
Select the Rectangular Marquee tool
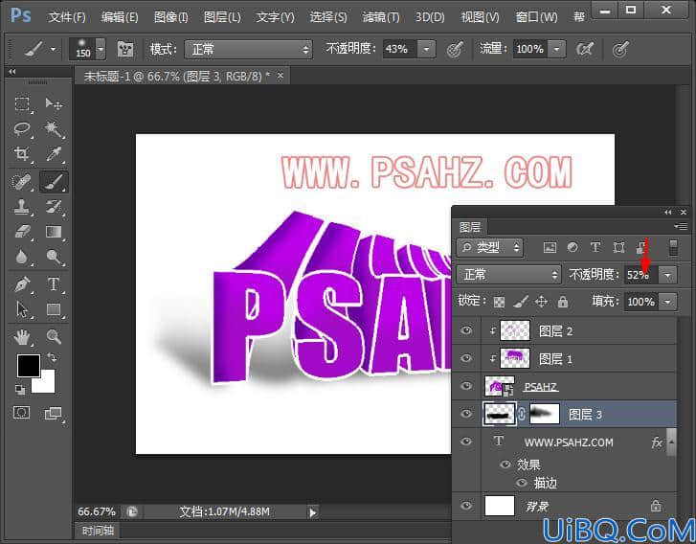(22, 103)
